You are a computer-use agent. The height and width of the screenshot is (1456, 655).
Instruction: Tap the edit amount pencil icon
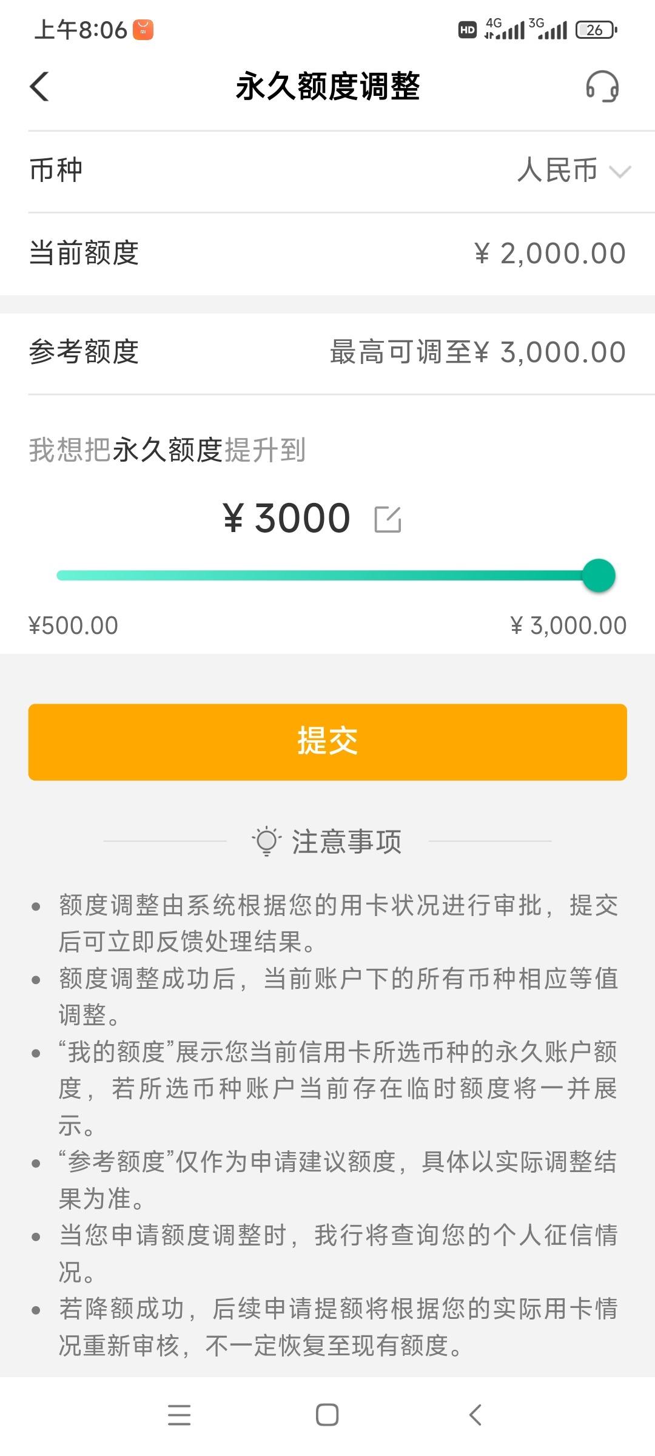click(x=388, y=519)
